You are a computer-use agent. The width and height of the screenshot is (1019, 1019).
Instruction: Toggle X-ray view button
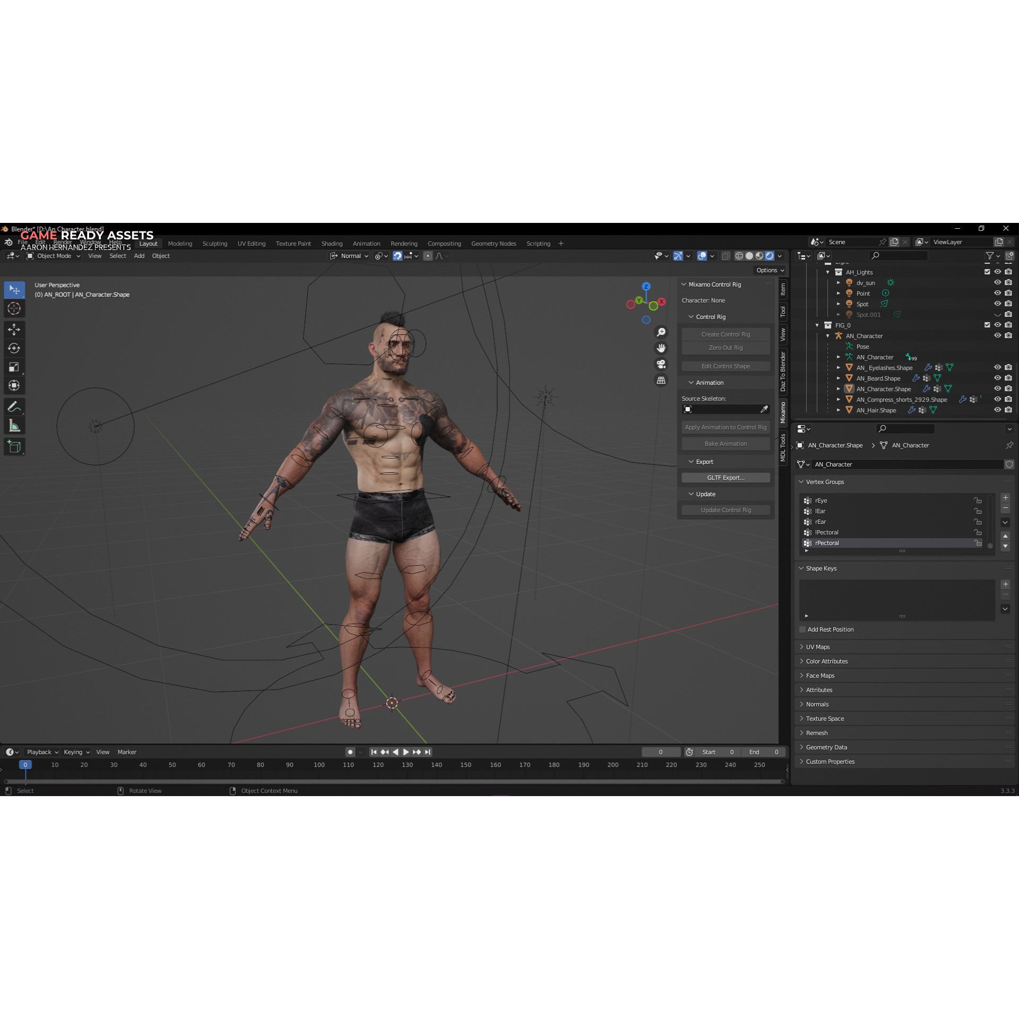(726, 256)
